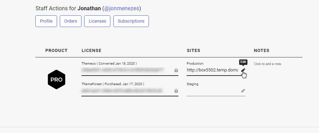Click the PRO hexagon product logo

[57, 80]
